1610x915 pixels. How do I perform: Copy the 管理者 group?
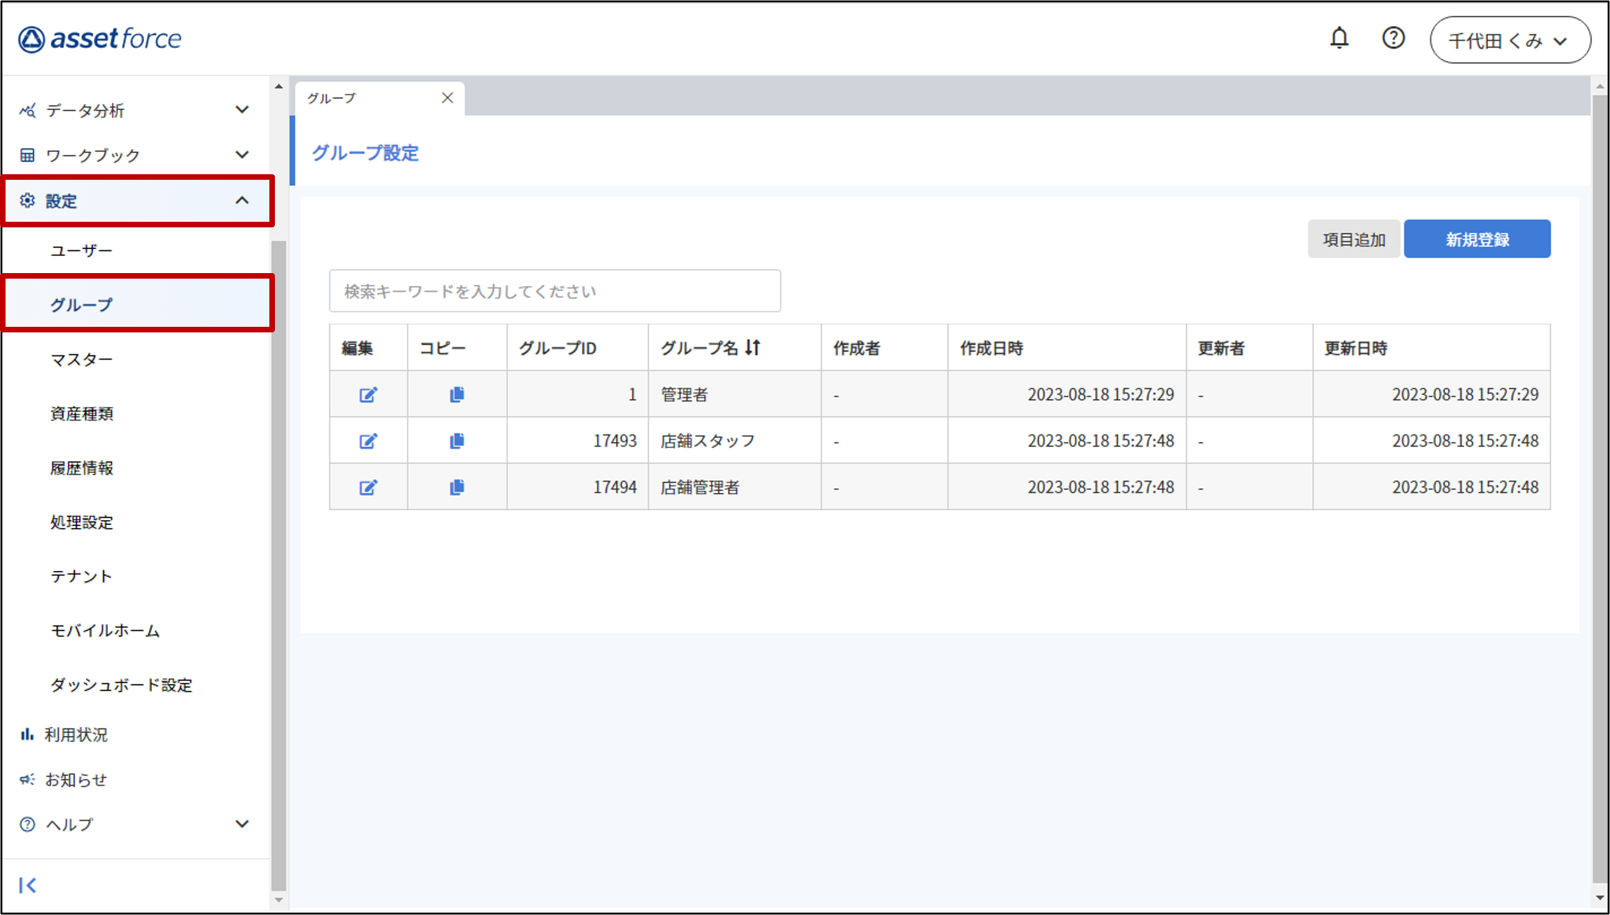click(x=457, y=395)
